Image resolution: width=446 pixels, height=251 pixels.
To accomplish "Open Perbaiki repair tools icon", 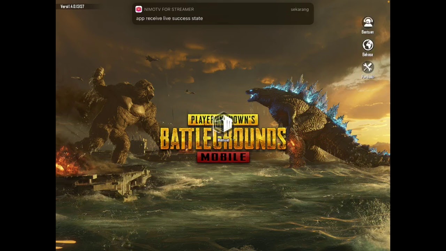I will 368,67.
